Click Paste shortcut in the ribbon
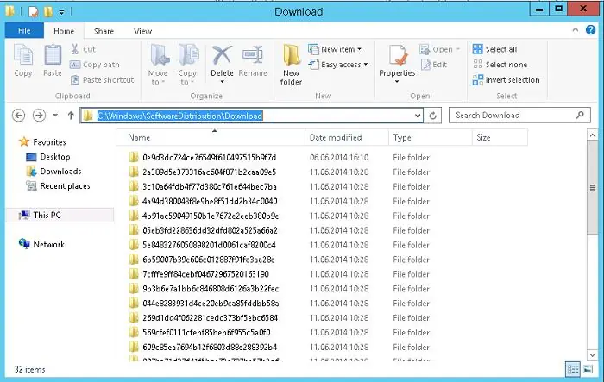Viewport: 604px width, 382px height. 102,80
